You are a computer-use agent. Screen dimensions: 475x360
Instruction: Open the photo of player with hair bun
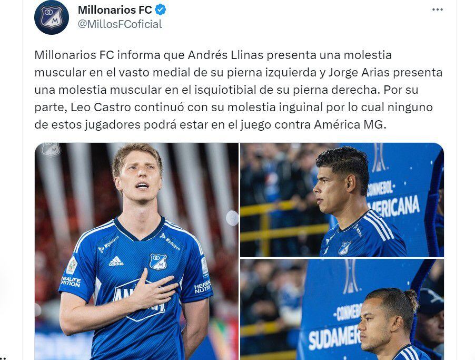click(x=342, y=309)
